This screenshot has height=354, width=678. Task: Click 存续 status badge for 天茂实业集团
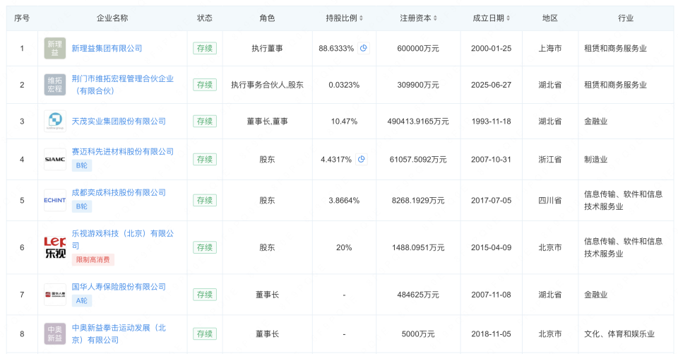205,121
